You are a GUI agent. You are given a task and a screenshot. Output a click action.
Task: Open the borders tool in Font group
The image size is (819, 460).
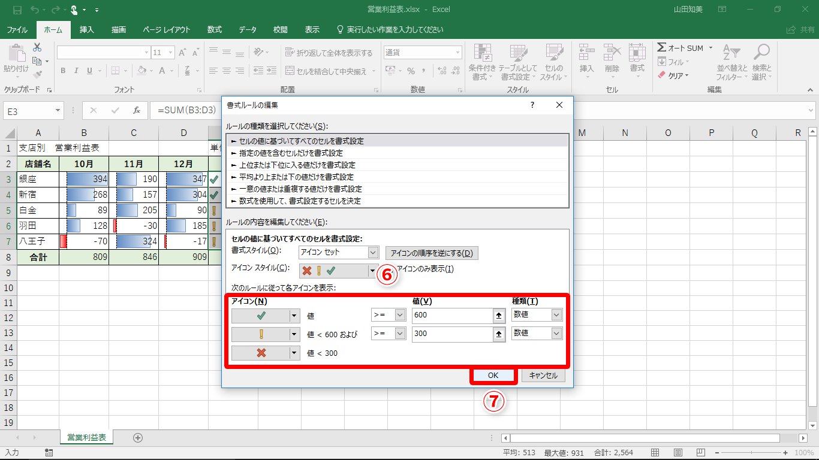[116, 71]
